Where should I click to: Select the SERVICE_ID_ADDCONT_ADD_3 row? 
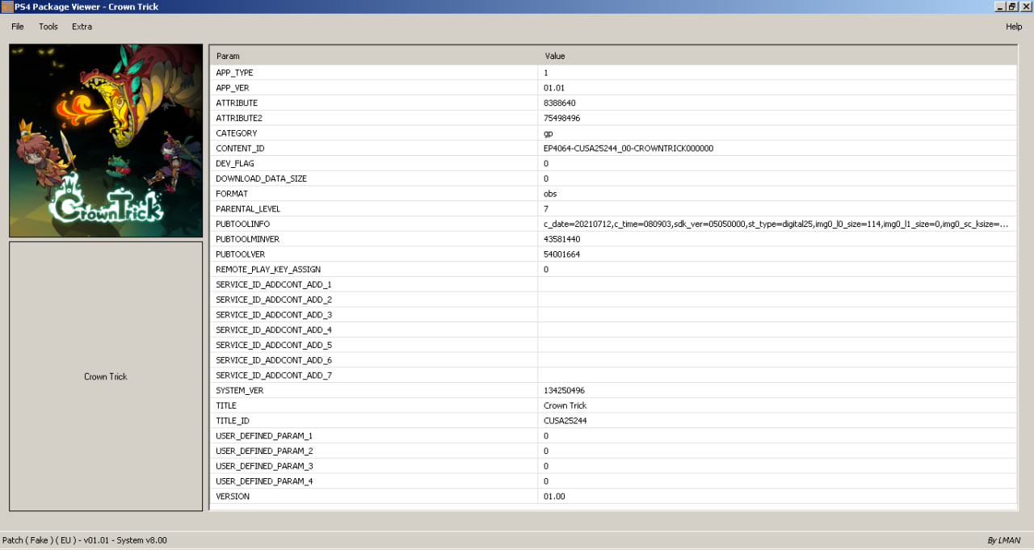(x=613, y=315)
